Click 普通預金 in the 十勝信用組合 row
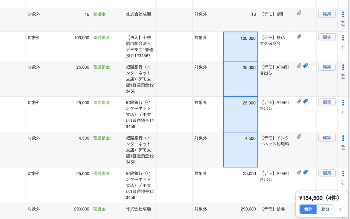This screenshot has width=350, height=219. (101, 38)
